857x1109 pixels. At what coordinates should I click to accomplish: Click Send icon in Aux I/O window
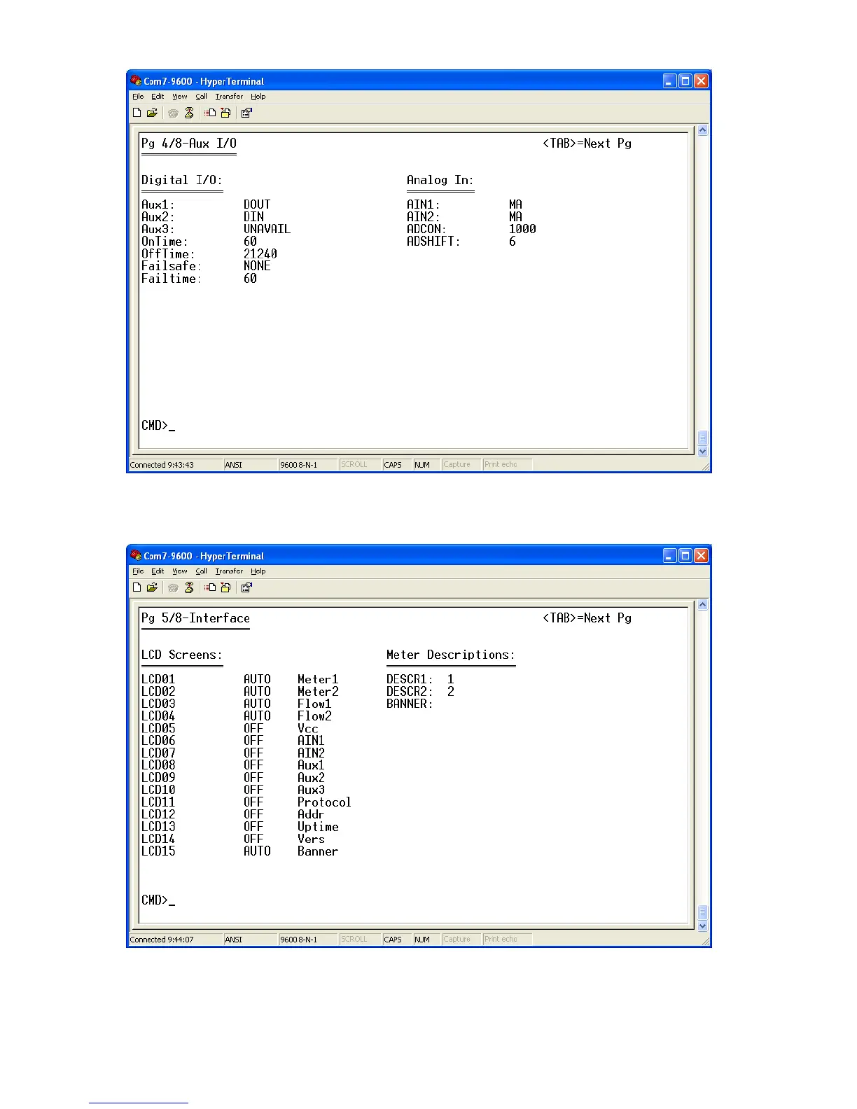(210, 113)
